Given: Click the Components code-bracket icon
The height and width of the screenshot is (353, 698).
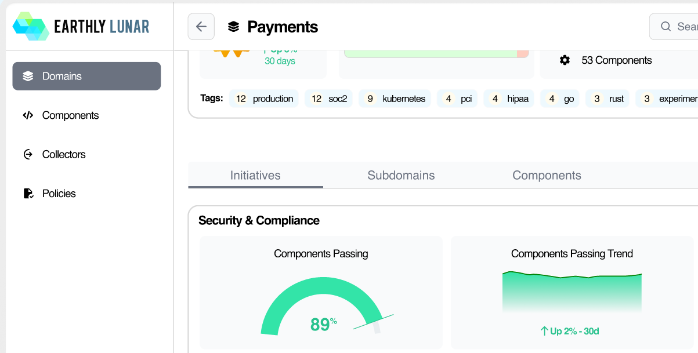Looking at the screenshot, I should pyautogui.click(x=28, y=115).
